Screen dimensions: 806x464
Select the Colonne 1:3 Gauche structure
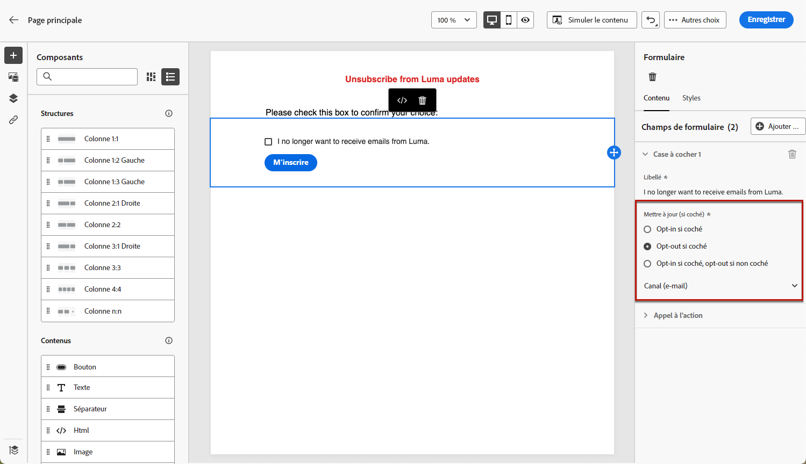pyautogui.click(x=108, y=182)
